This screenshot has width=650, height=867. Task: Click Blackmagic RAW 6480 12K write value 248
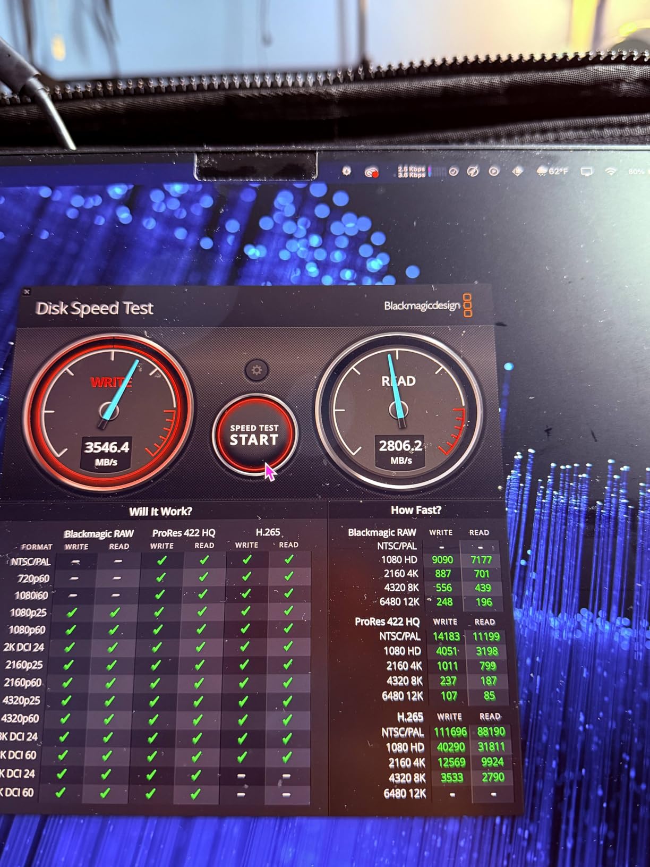(x=444, y=602)
